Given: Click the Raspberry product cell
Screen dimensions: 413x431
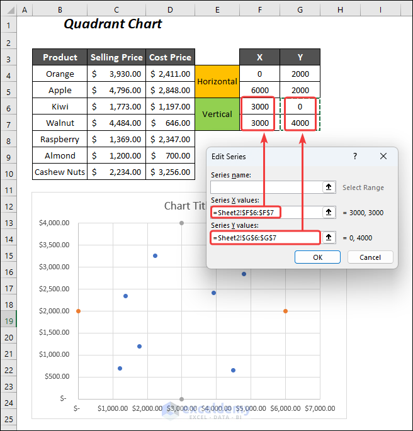Looking at the screenshot, I should [x=60, y=139].
